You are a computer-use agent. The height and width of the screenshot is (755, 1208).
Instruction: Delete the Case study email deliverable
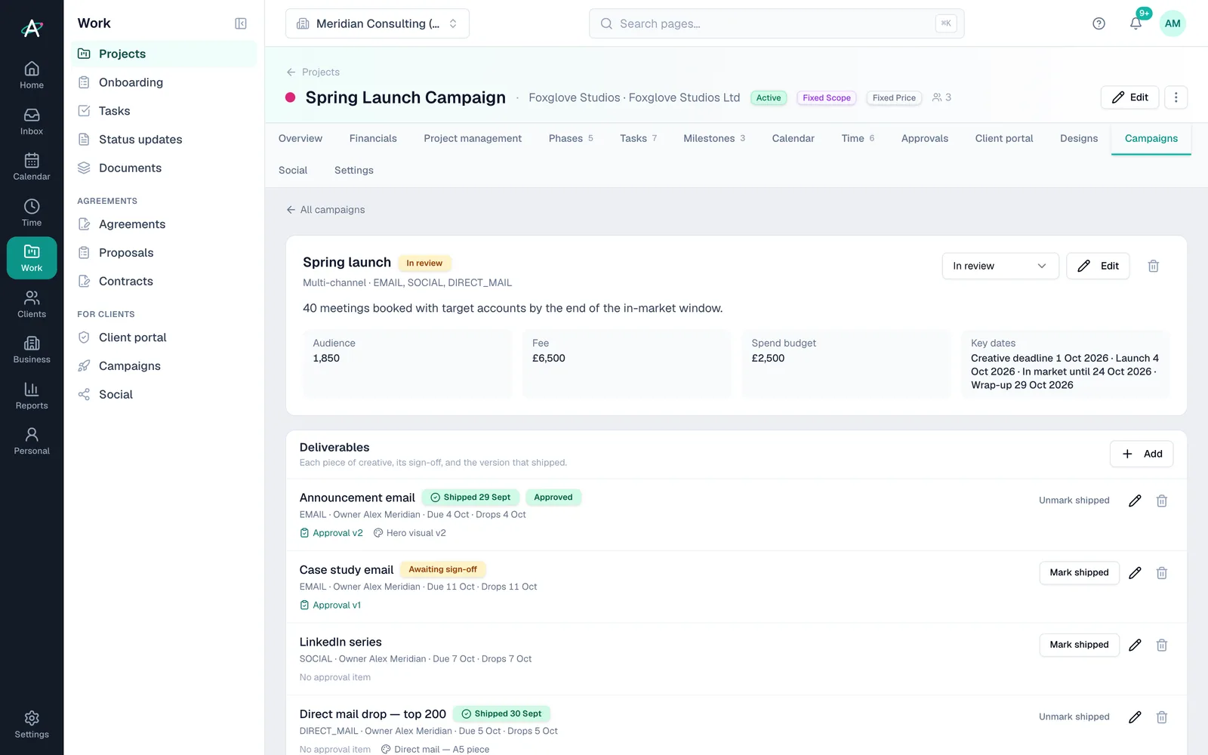coord(1162,573)
